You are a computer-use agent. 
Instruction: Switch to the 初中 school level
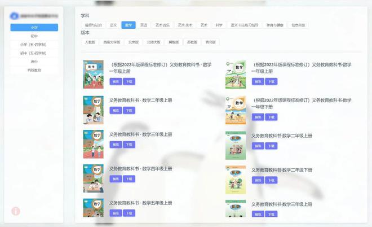[34, 36]
